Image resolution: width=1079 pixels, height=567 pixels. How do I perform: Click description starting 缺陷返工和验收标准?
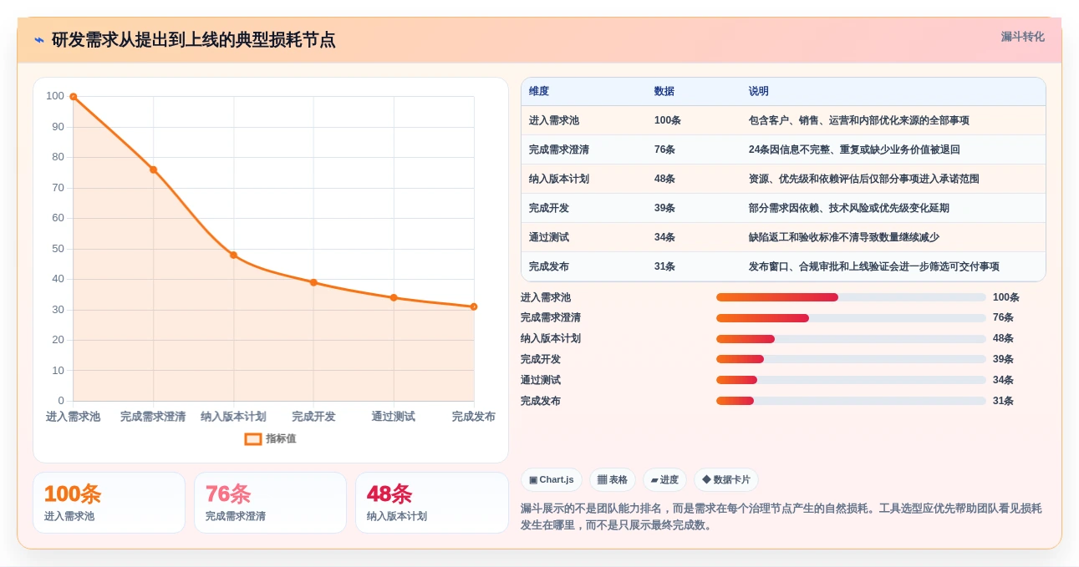coord(844,237)
